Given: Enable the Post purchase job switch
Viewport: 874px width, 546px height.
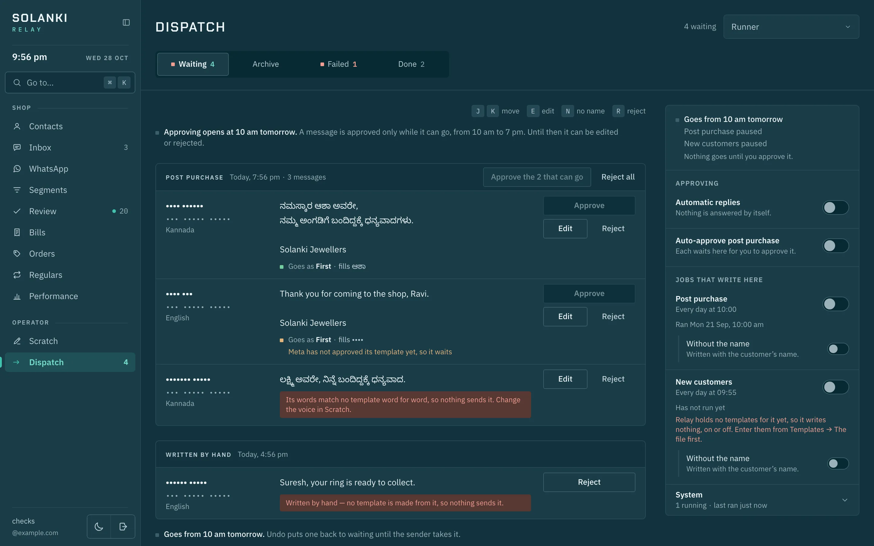Looking at the screenshot, I should [x=835, y=304].
